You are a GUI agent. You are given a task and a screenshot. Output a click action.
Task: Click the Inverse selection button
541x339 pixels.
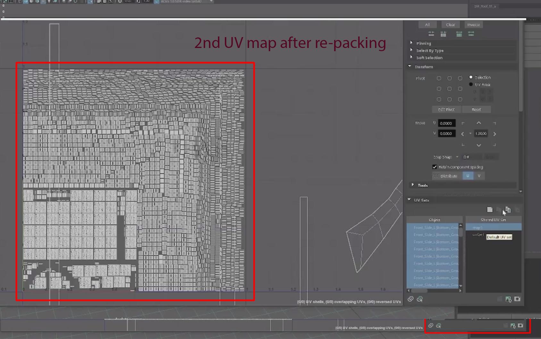tap(473, 25)
